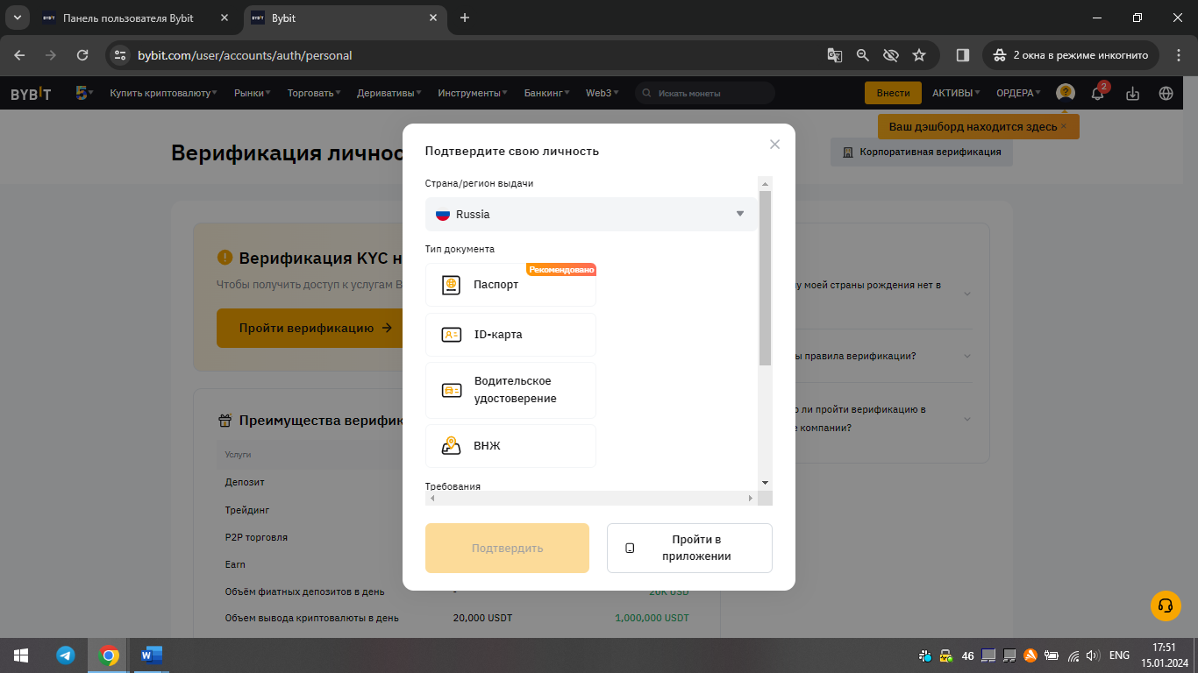Open Chrome's side panel icon
This screenshot has height=673, width=1198.
tap(962, 55)
